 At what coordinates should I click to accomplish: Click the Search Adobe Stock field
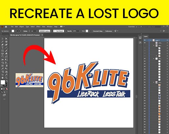click(x=150, y=27)
